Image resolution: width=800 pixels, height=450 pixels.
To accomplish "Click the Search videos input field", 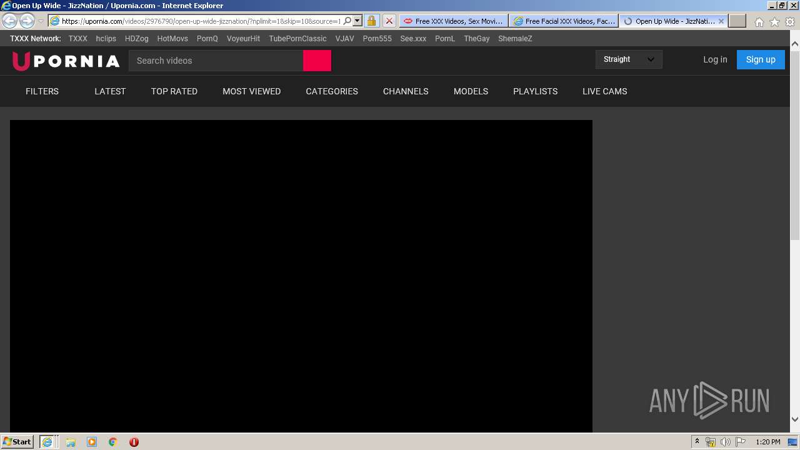I will click(216, 61).
